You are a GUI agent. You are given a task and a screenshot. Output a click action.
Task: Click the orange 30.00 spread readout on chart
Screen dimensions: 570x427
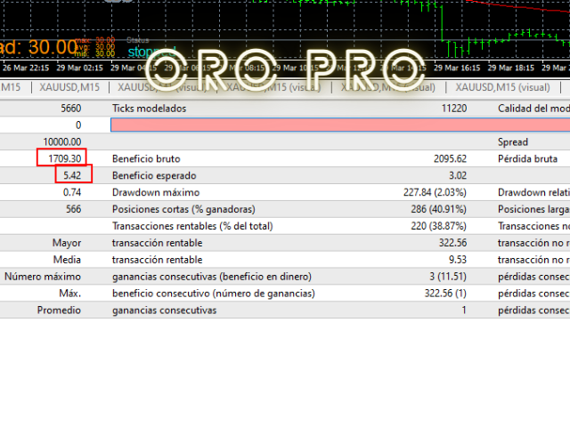[53, 47]
